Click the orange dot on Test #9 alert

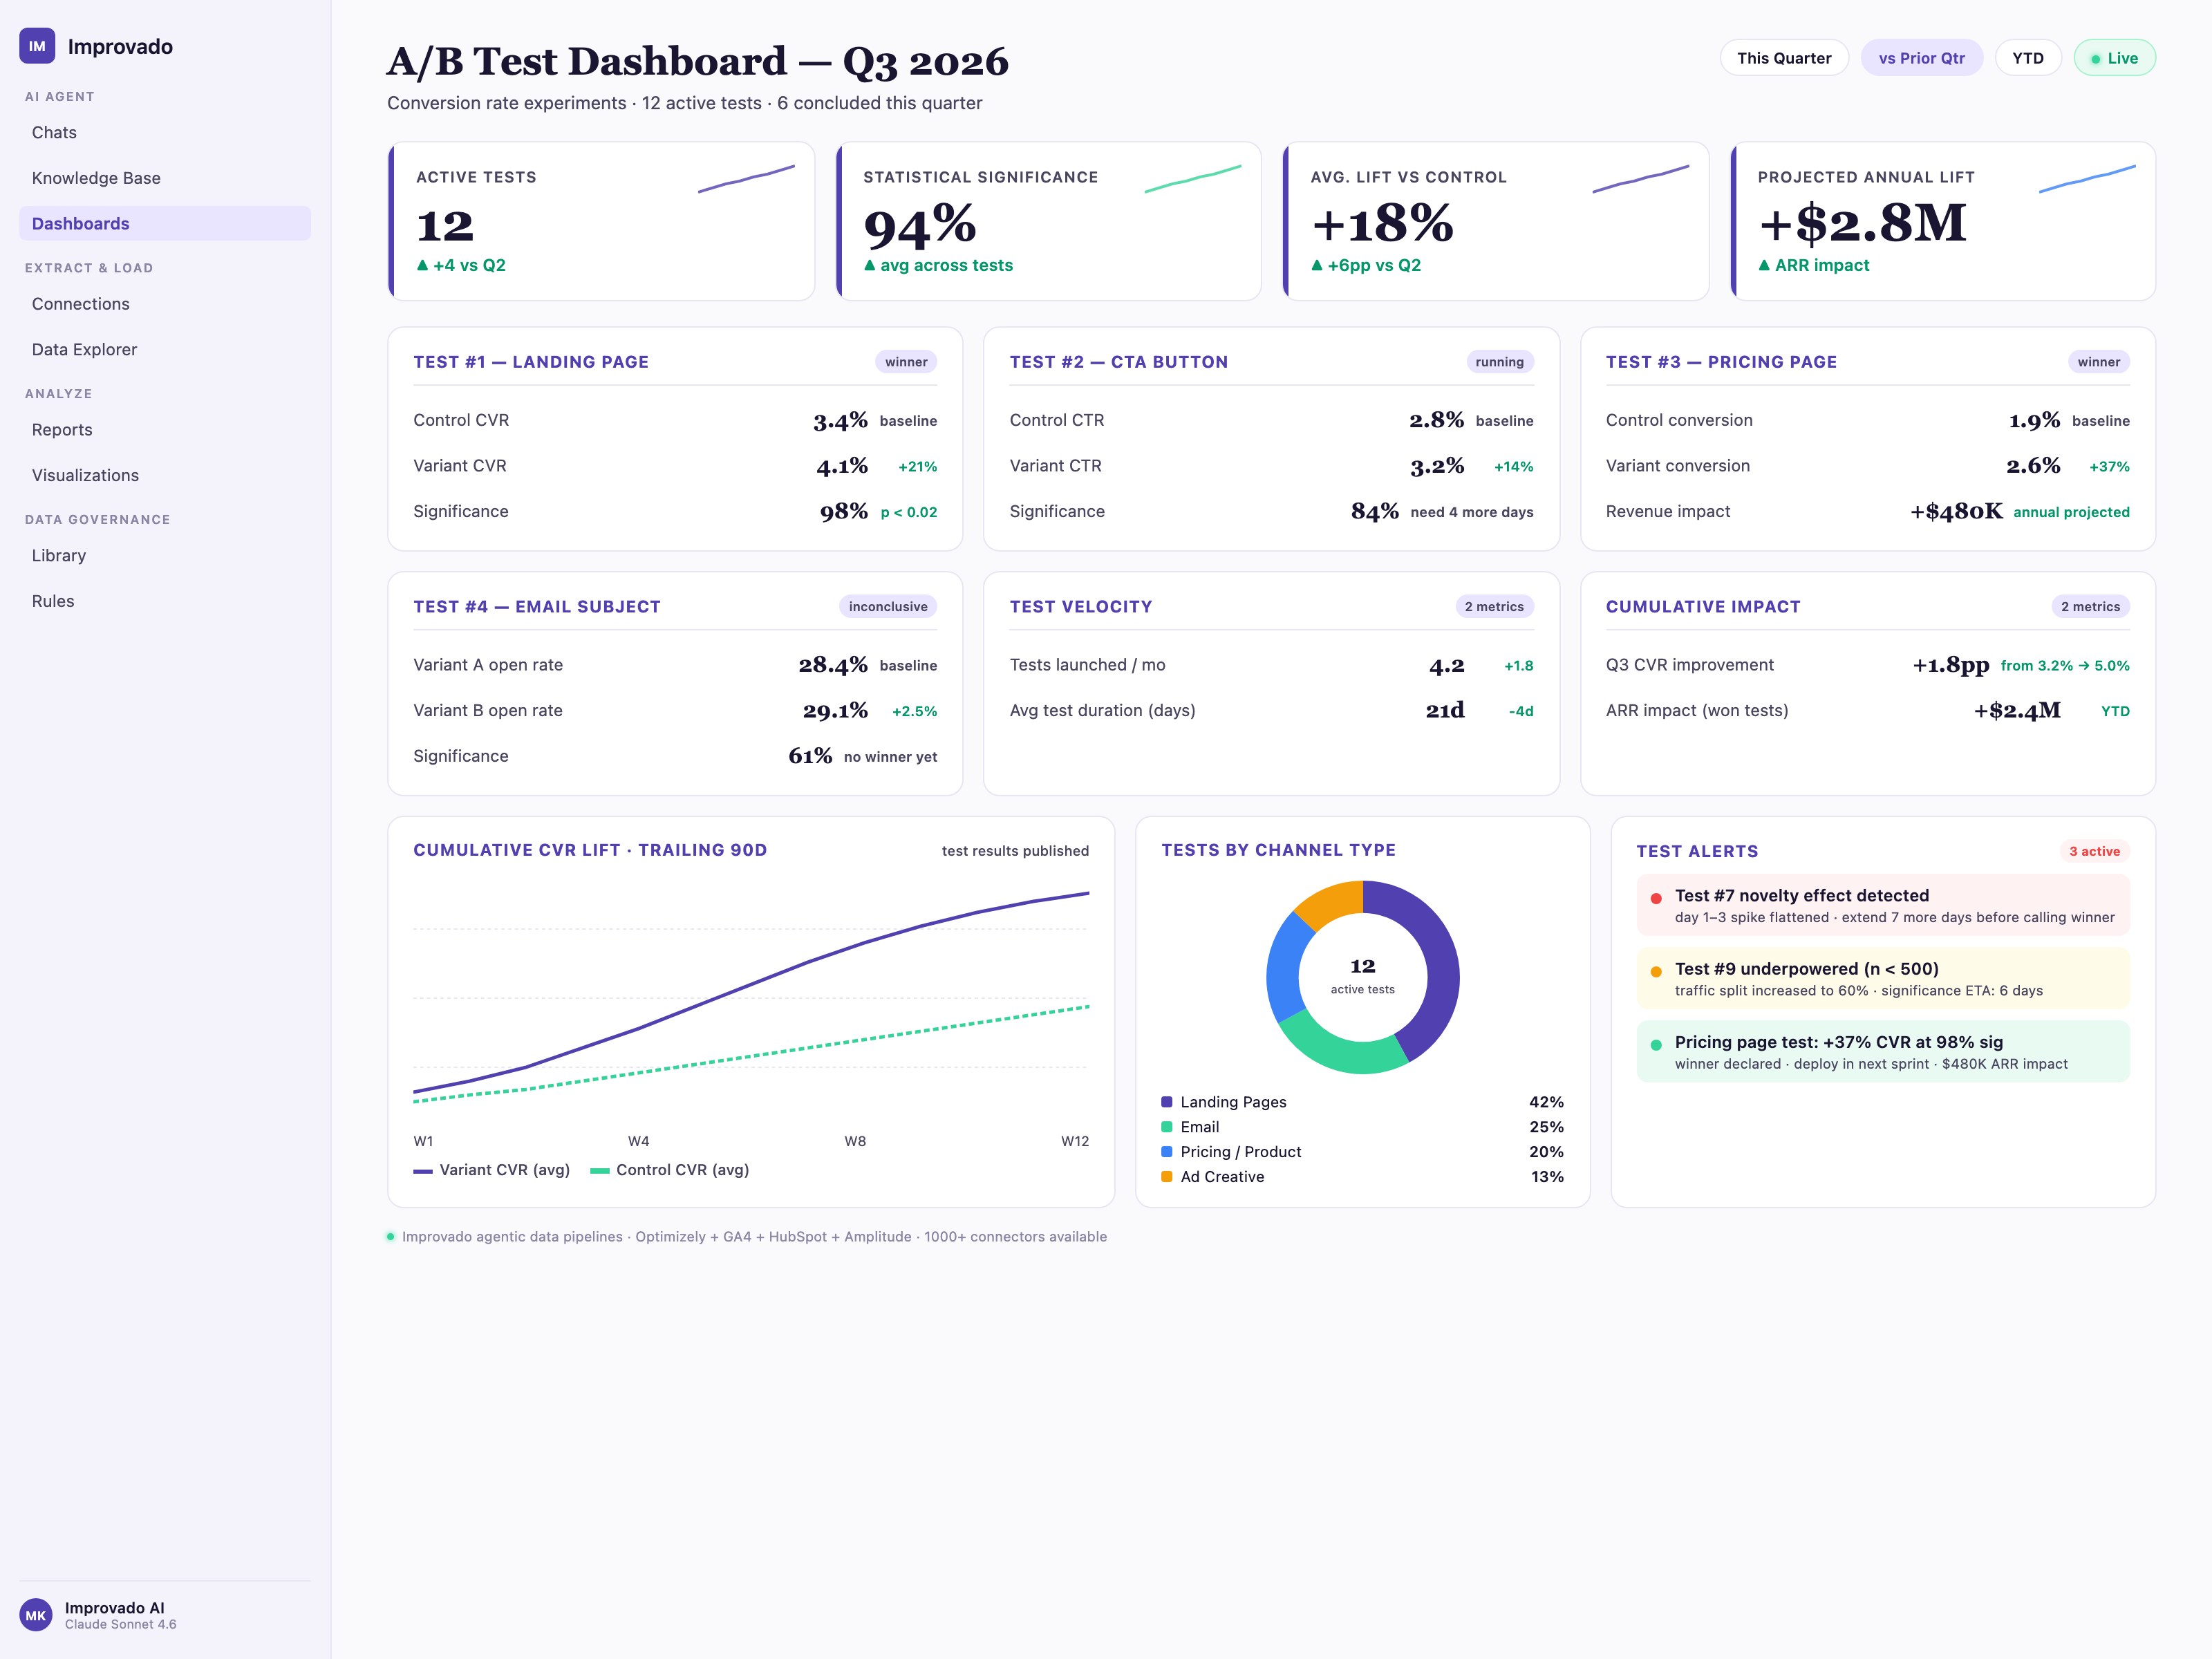(x=1656, y=971)
